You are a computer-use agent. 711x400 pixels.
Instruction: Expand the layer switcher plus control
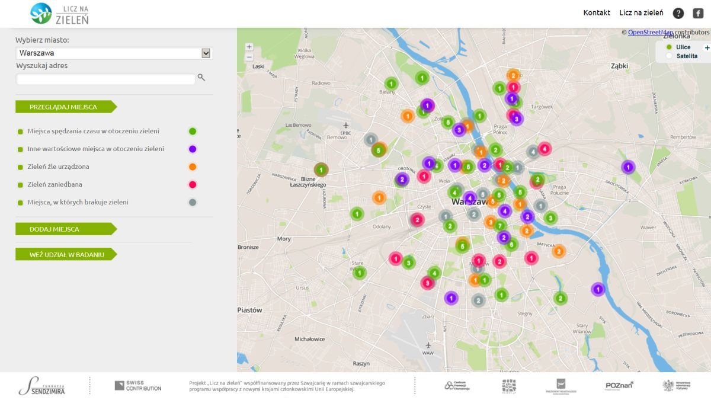[x=706, y=47]
